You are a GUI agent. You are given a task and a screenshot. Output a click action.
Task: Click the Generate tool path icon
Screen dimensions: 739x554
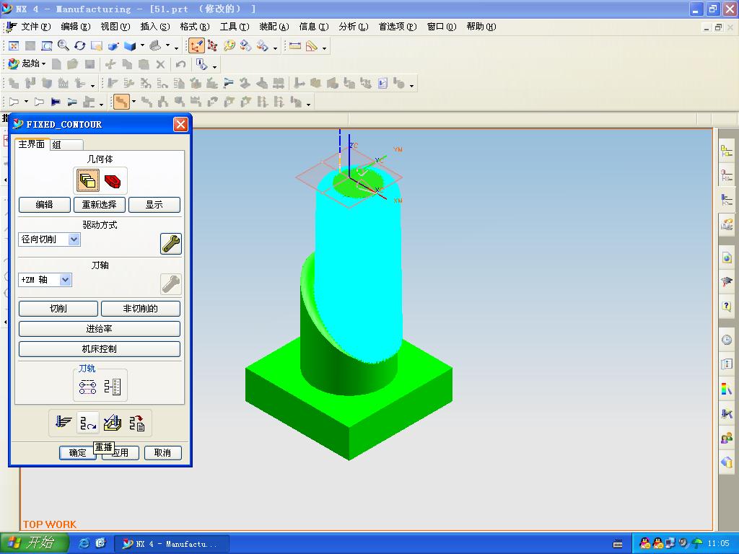pyautogui.click(x=64, y=422)
